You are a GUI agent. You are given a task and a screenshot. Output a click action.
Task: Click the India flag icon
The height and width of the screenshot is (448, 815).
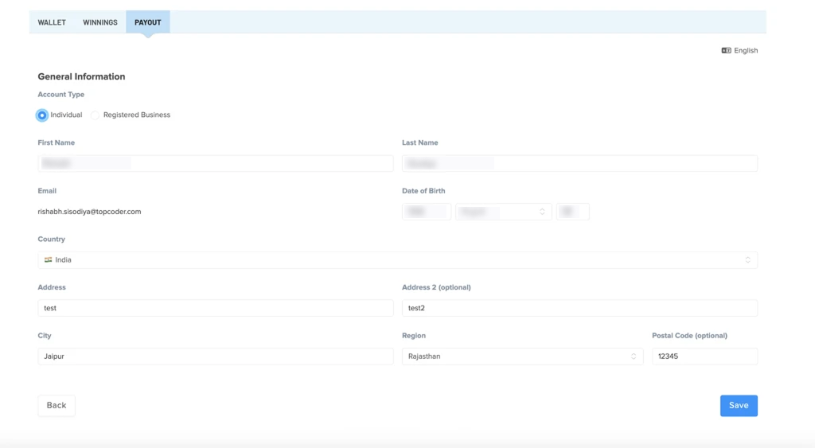(49, 260)
